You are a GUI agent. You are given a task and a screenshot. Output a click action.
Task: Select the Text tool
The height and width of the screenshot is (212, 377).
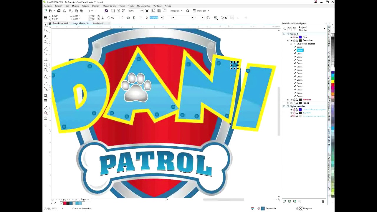(46, 77)
